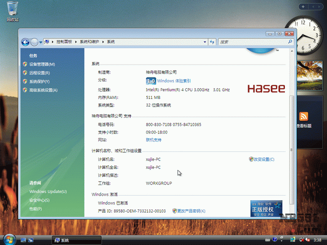Click inside the 搜索 search box
Image resolution: width=327 pixels, height=245 pixels.
click(253, 42)
